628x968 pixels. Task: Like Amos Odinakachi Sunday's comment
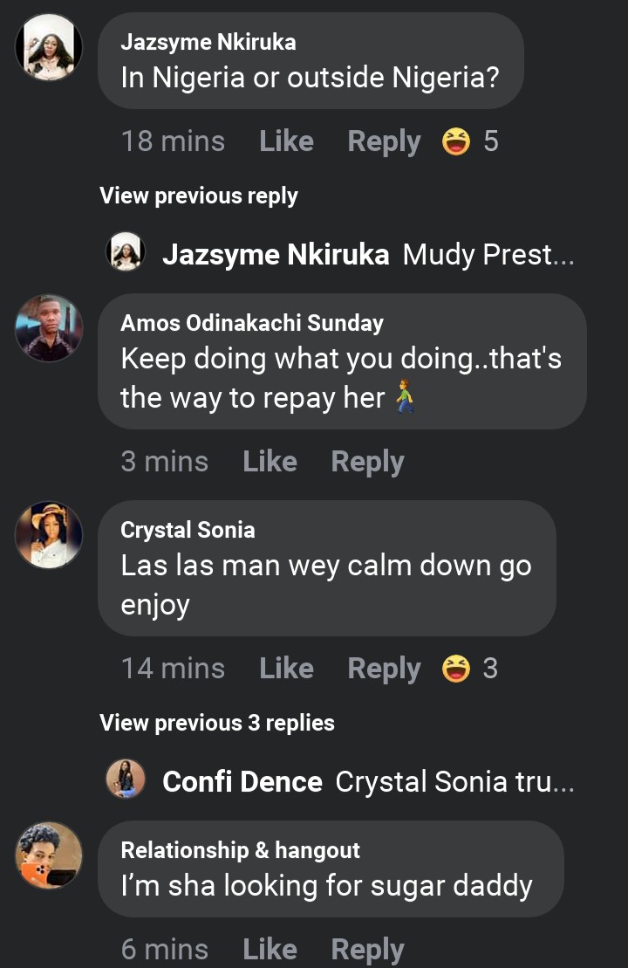pyautogui.click(x=270, y=462)
